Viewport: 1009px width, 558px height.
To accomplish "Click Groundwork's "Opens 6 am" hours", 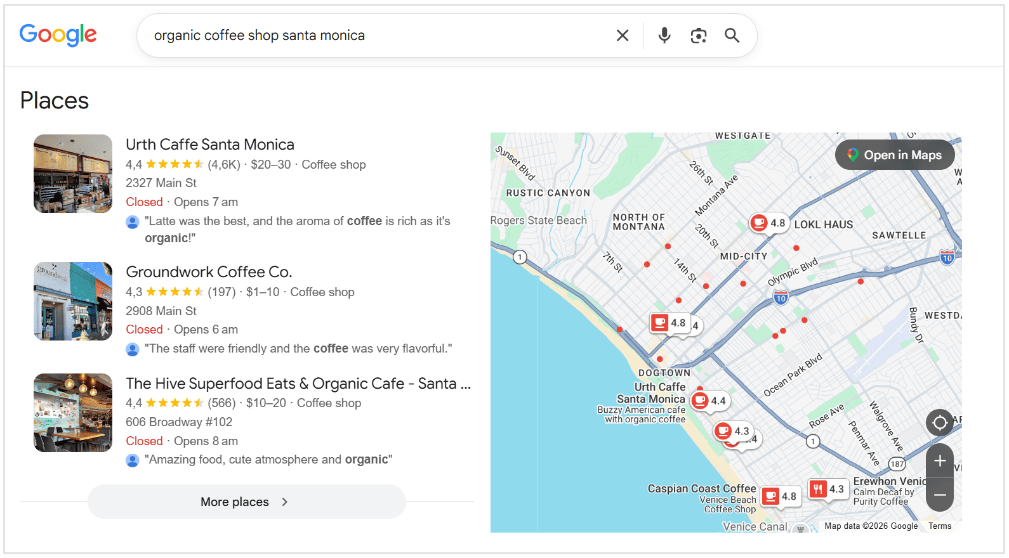I will [x=206, y=330].
